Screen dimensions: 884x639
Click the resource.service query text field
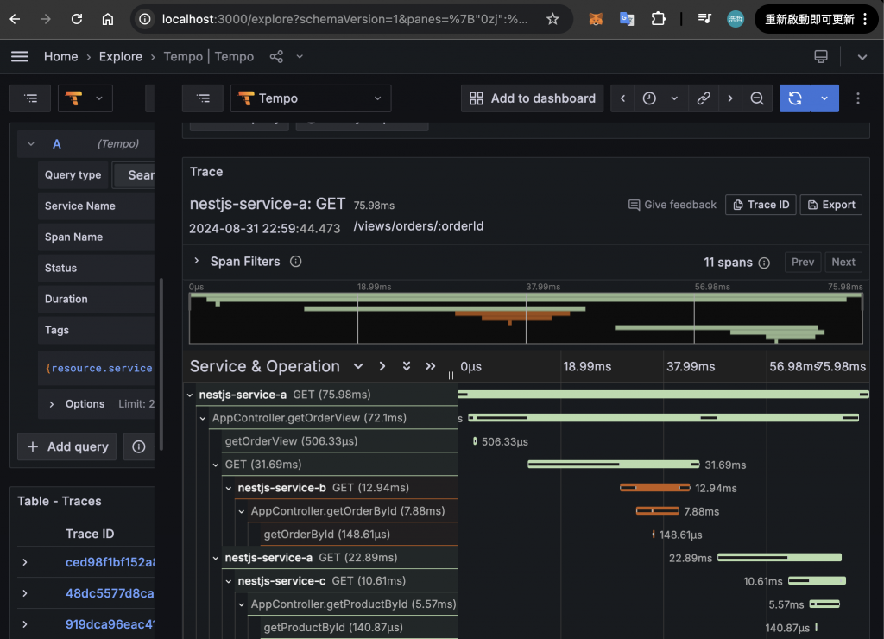tap(98, 368)
